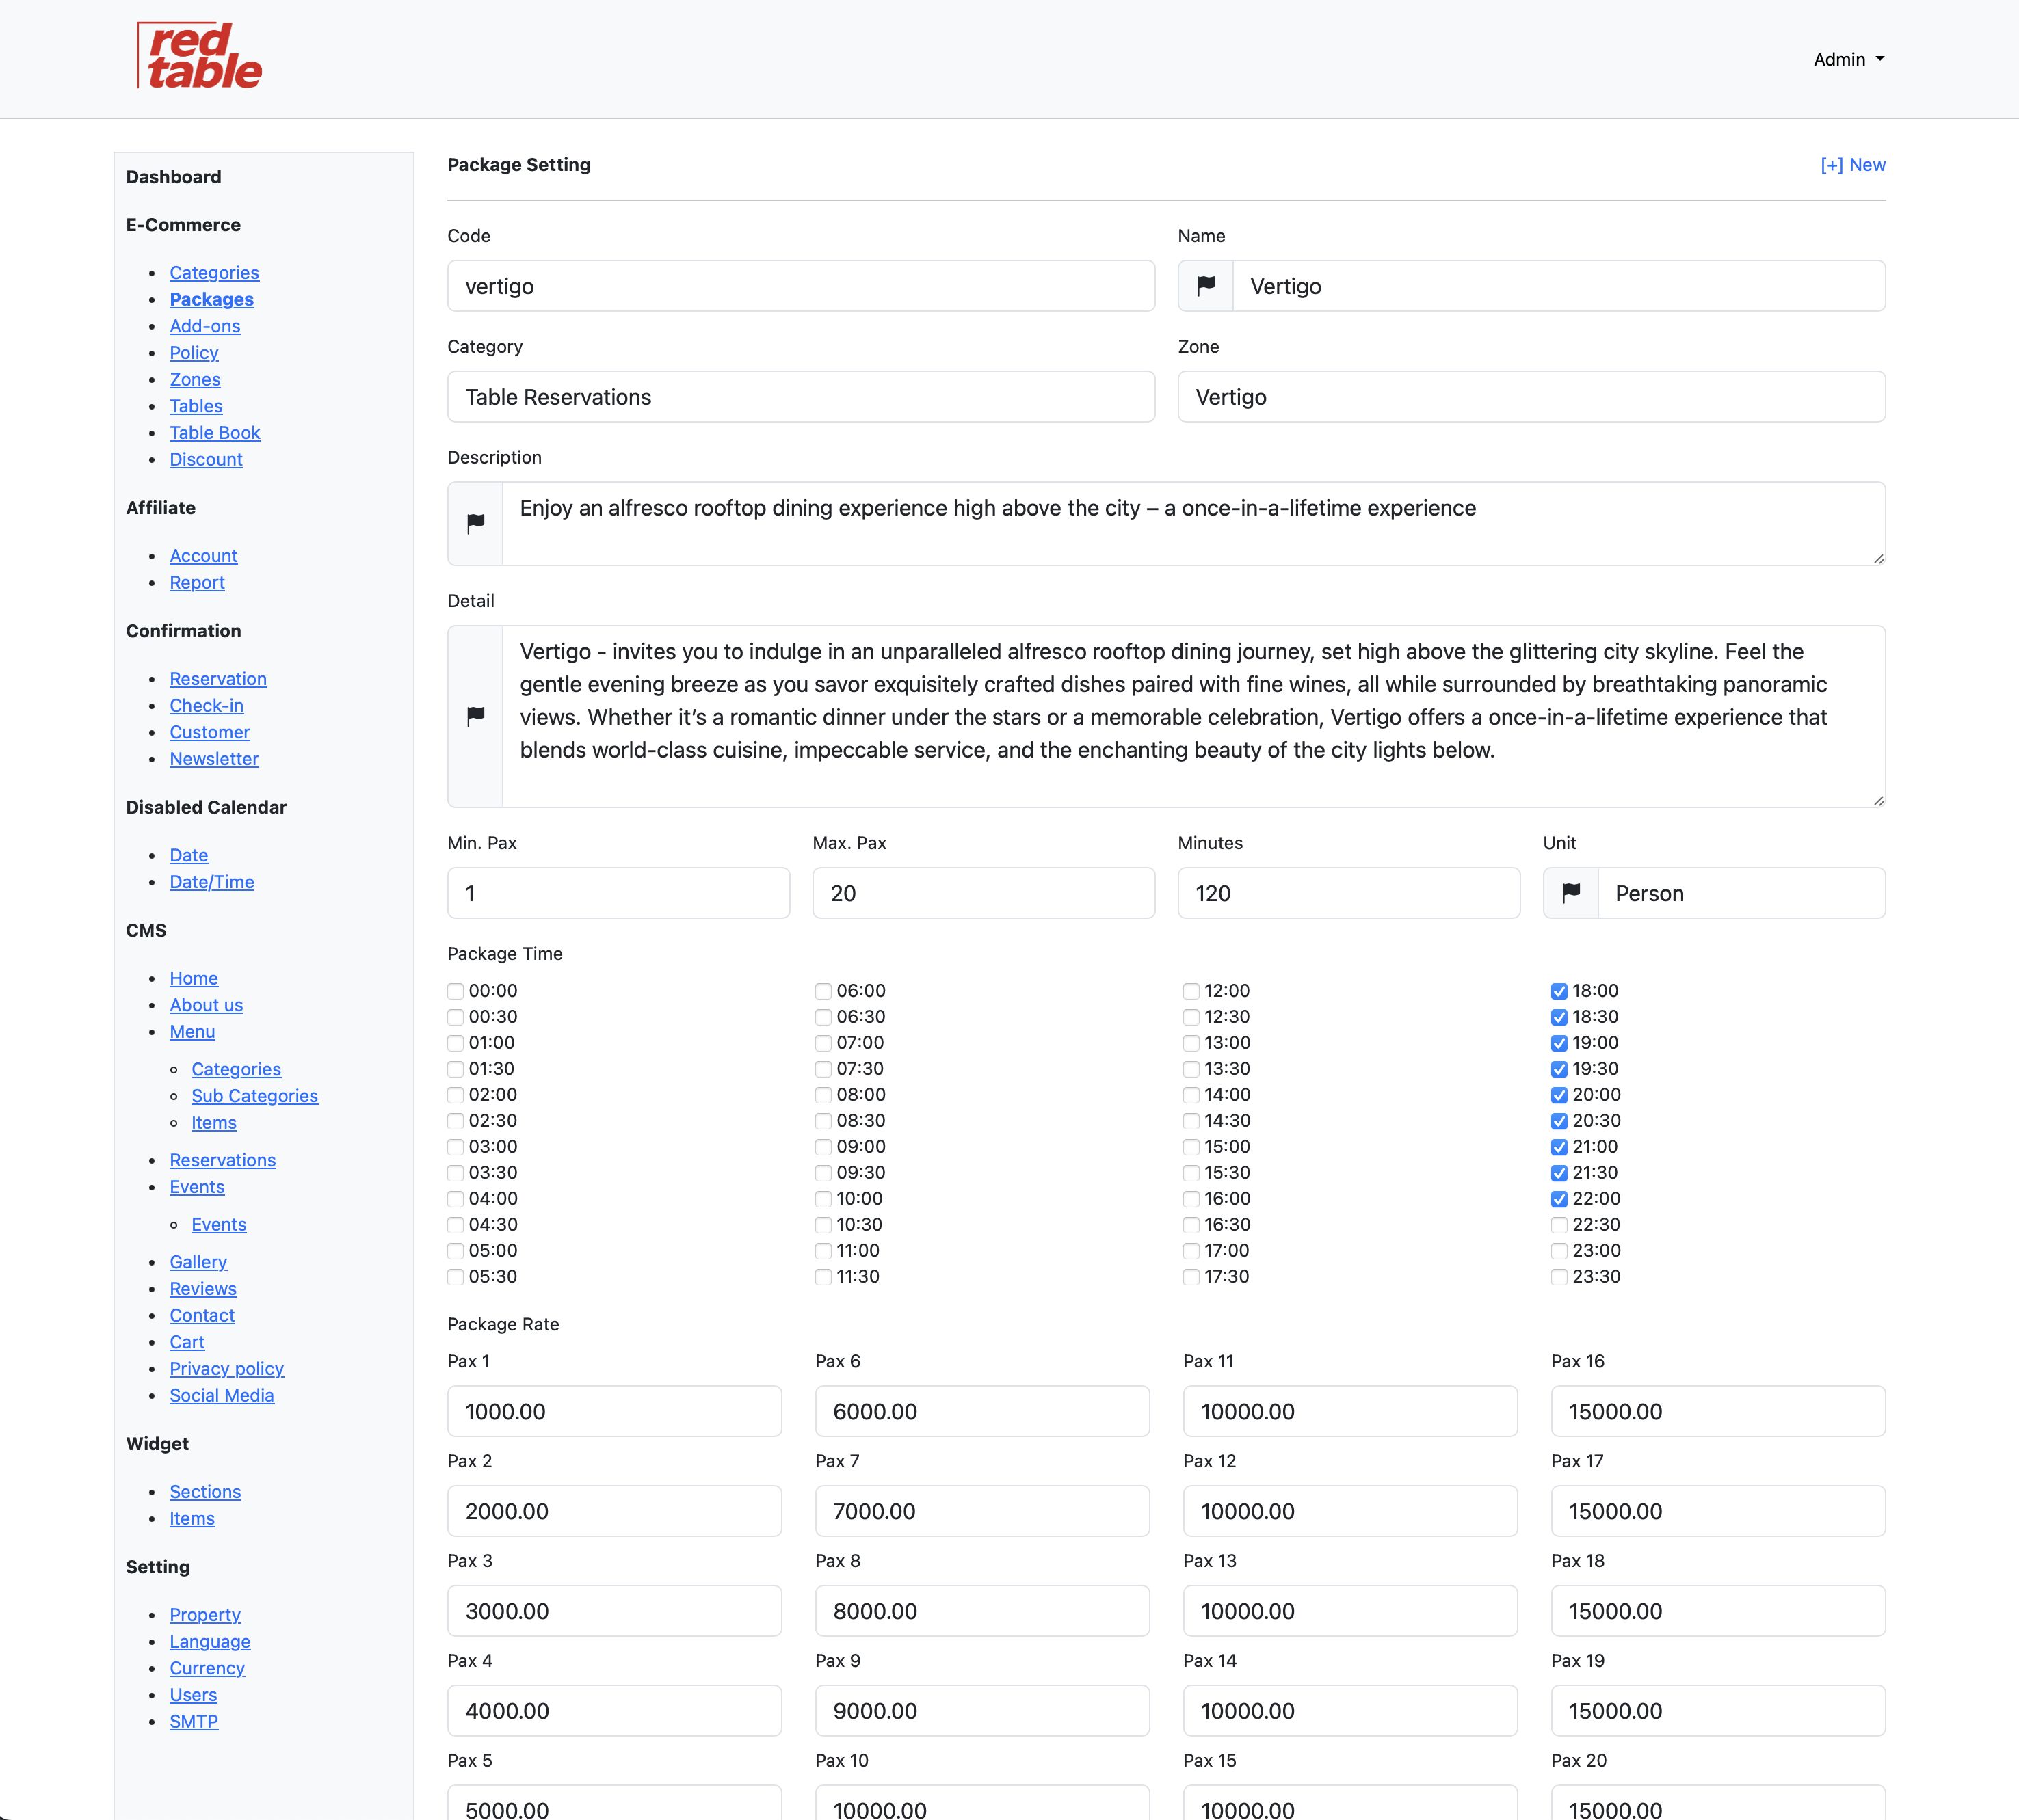Click the Detail textarea resize handle
The image size is (2019, 1820).
coord(1878,800)
